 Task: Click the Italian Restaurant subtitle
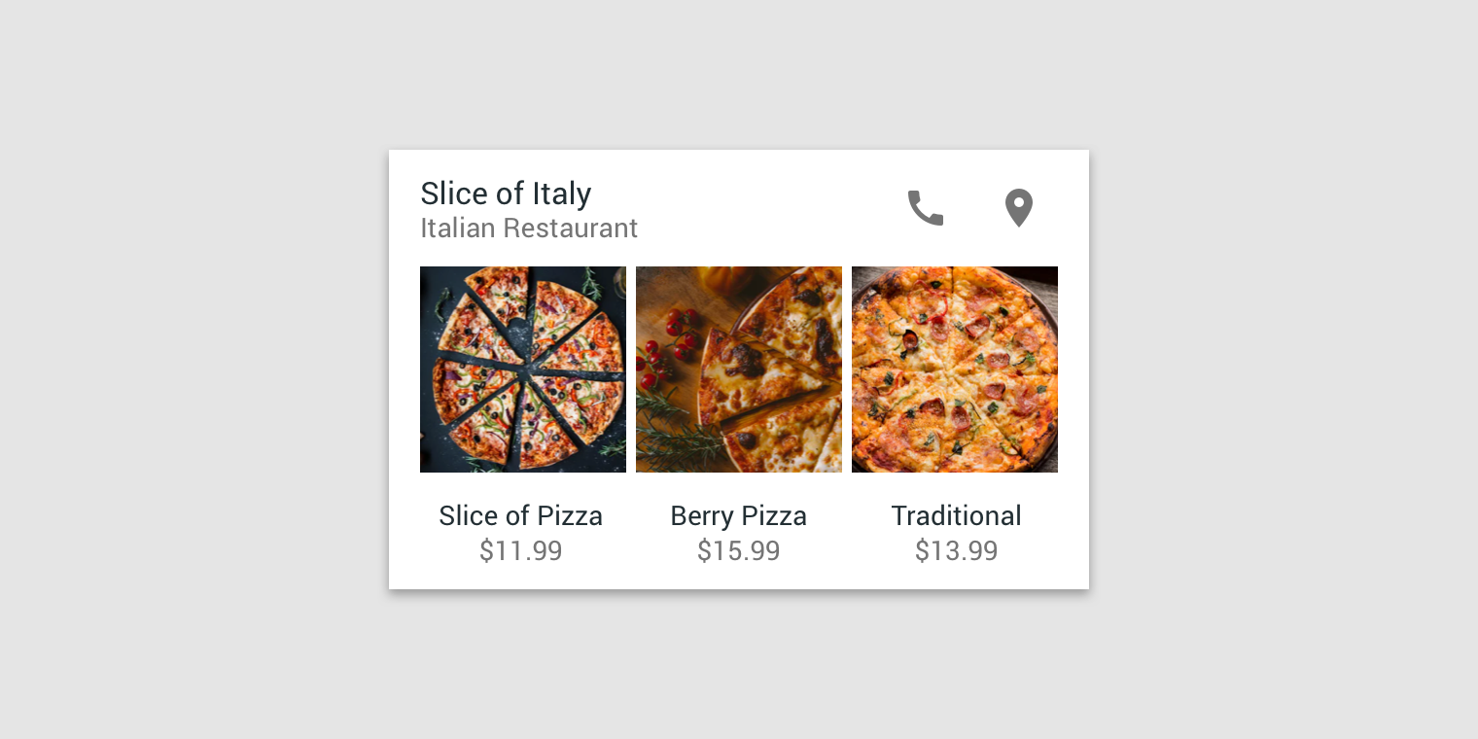click(x=529, y=229)
